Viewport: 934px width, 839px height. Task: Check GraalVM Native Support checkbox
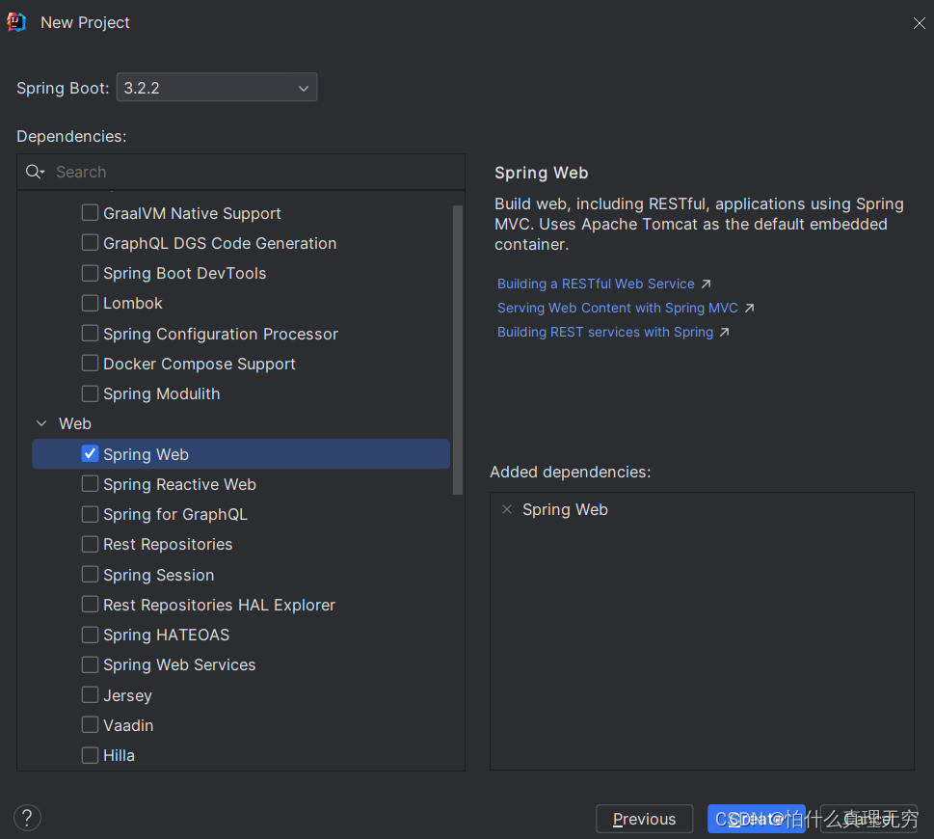coord(90,213)
